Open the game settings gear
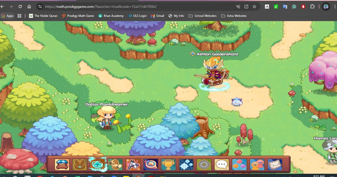337x177 pixels. [x=204, y=165]
